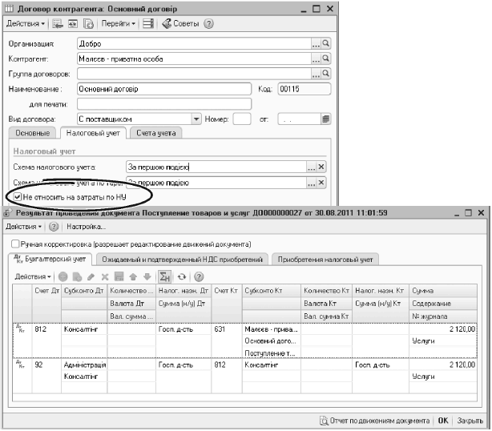Open calendar picker next to date field
Image resolution: width=492 pixels, height=431 pixels.
coord(326,119)
